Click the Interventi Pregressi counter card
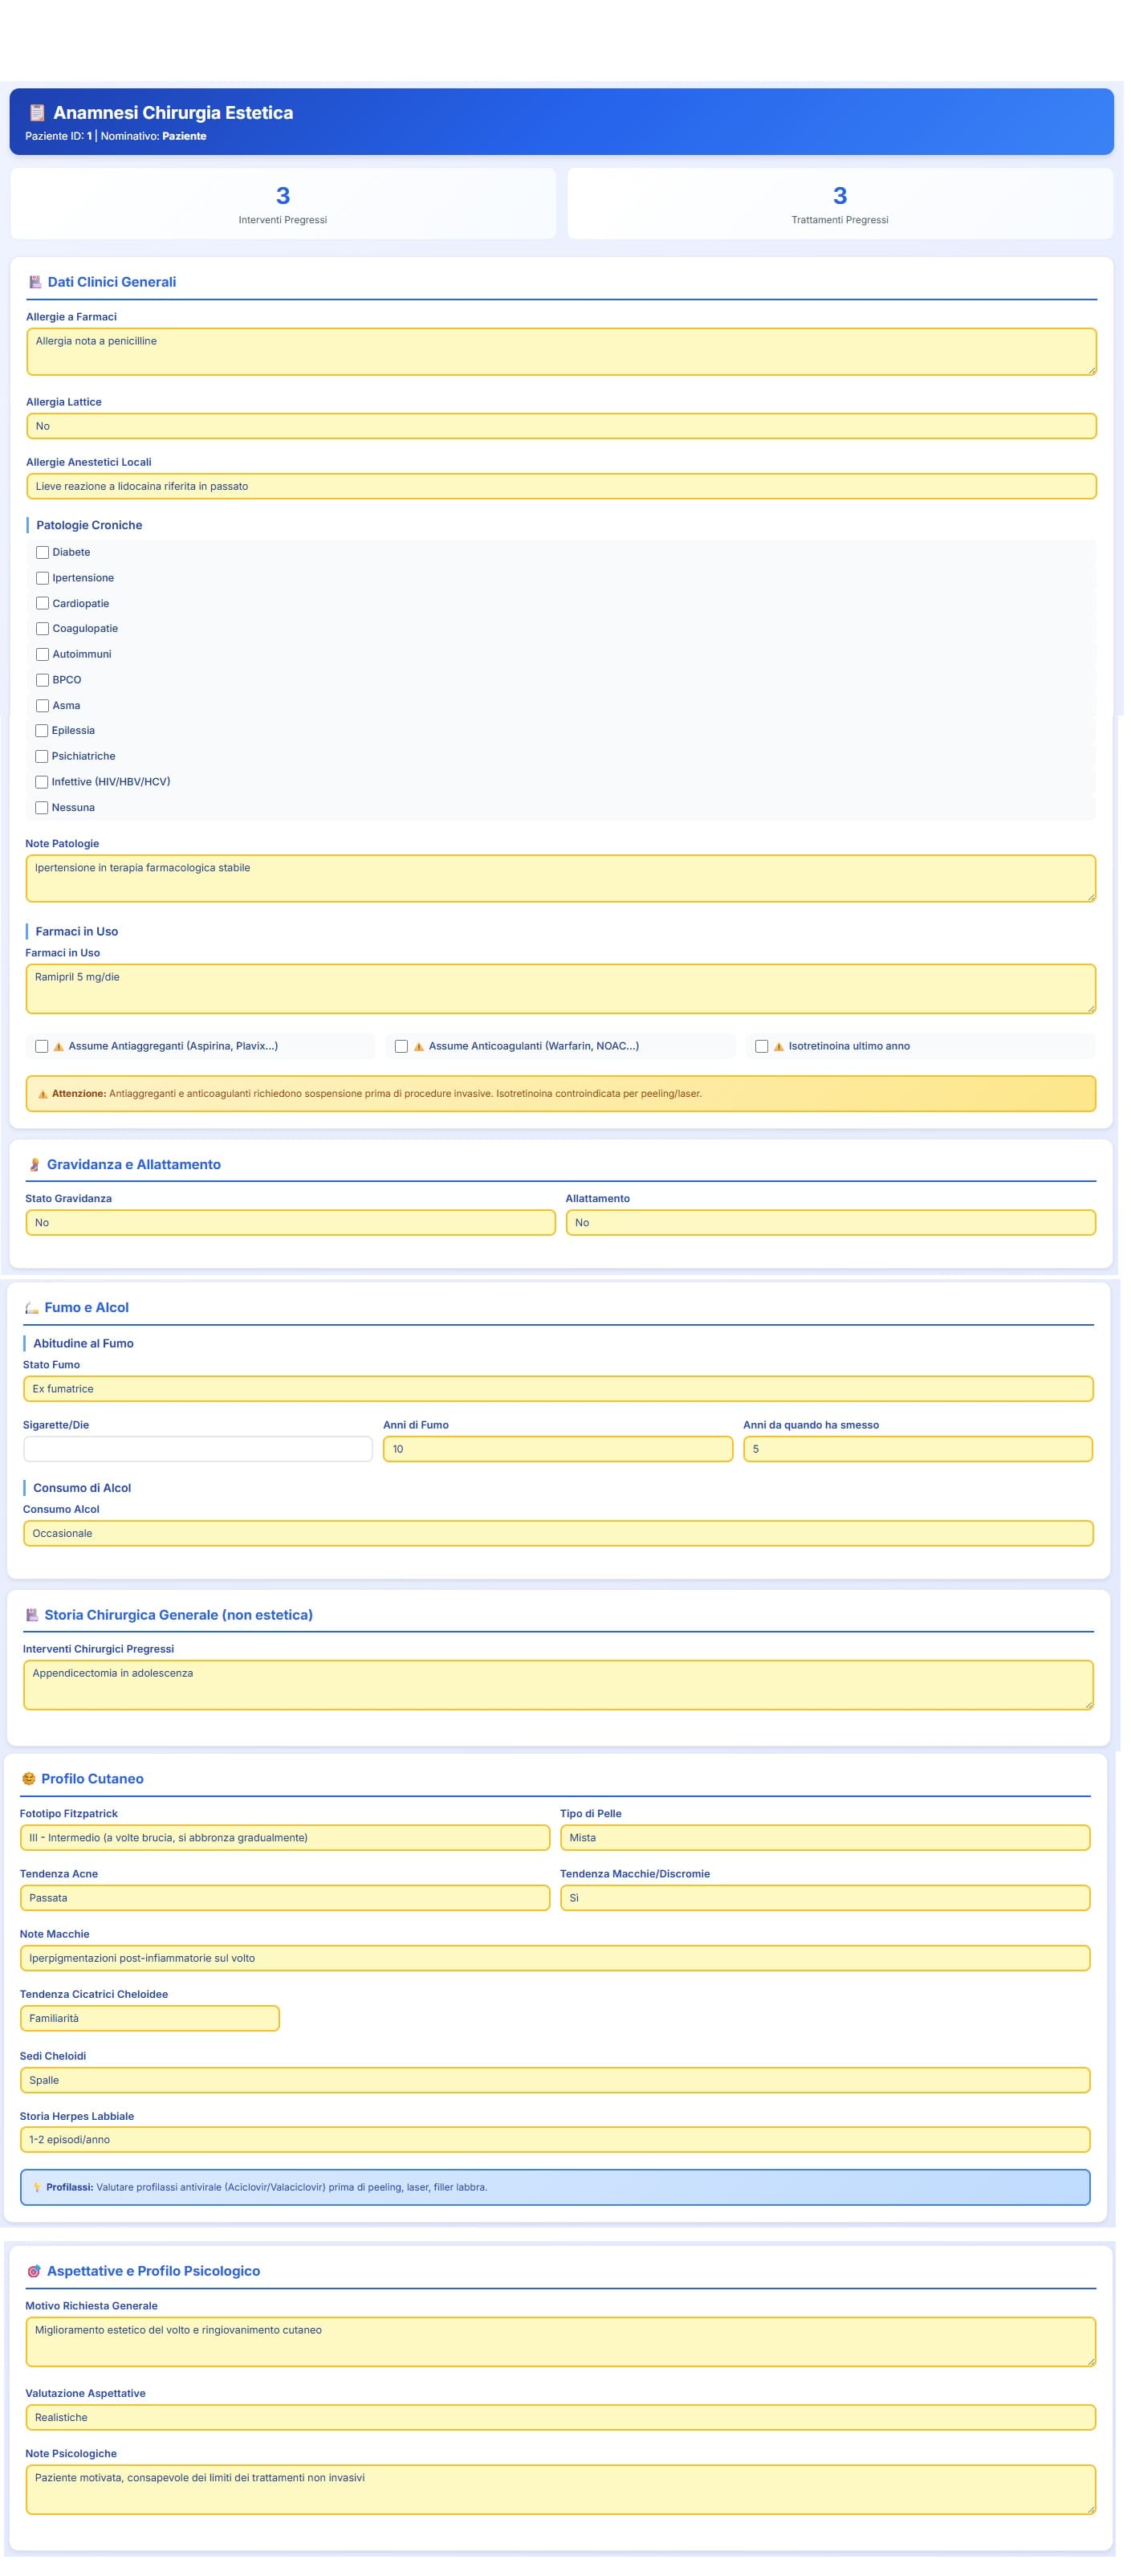Image resolution: width=1131 pixels, height=2576 pixels. coord(283,203)
